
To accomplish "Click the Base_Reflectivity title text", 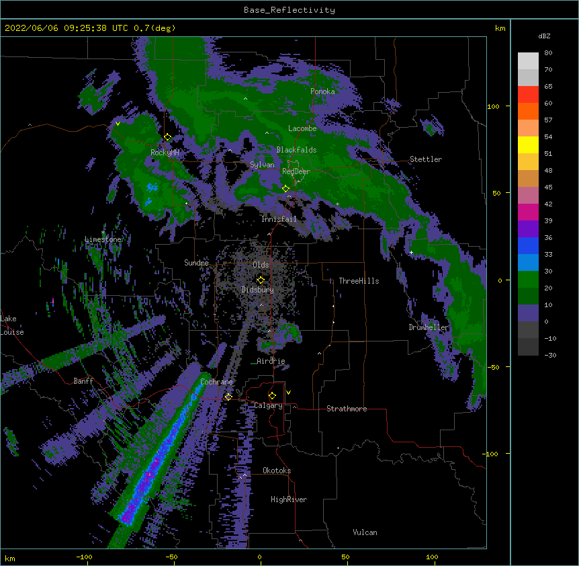I will (289, 10).
